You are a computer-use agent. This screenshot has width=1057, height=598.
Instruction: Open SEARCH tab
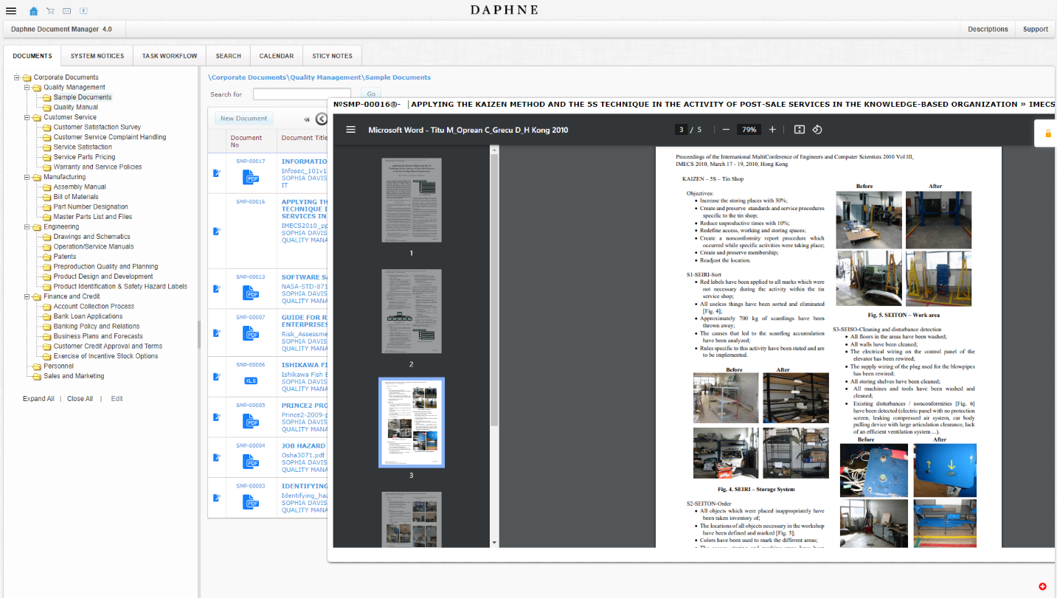click(229, 56)
